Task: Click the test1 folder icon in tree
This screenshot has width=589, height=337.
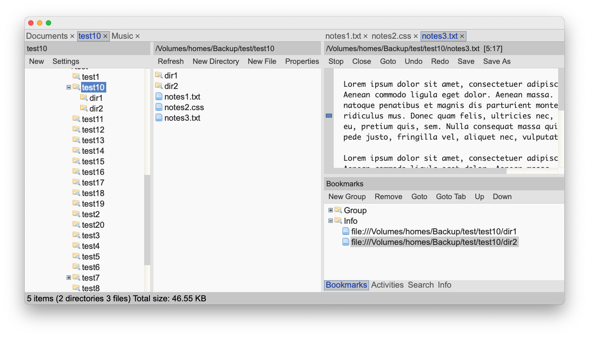Action: click(76, 77)
